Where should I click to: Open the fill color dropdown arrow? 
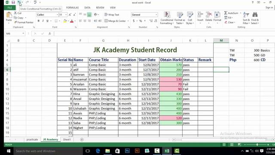(68, 21)
